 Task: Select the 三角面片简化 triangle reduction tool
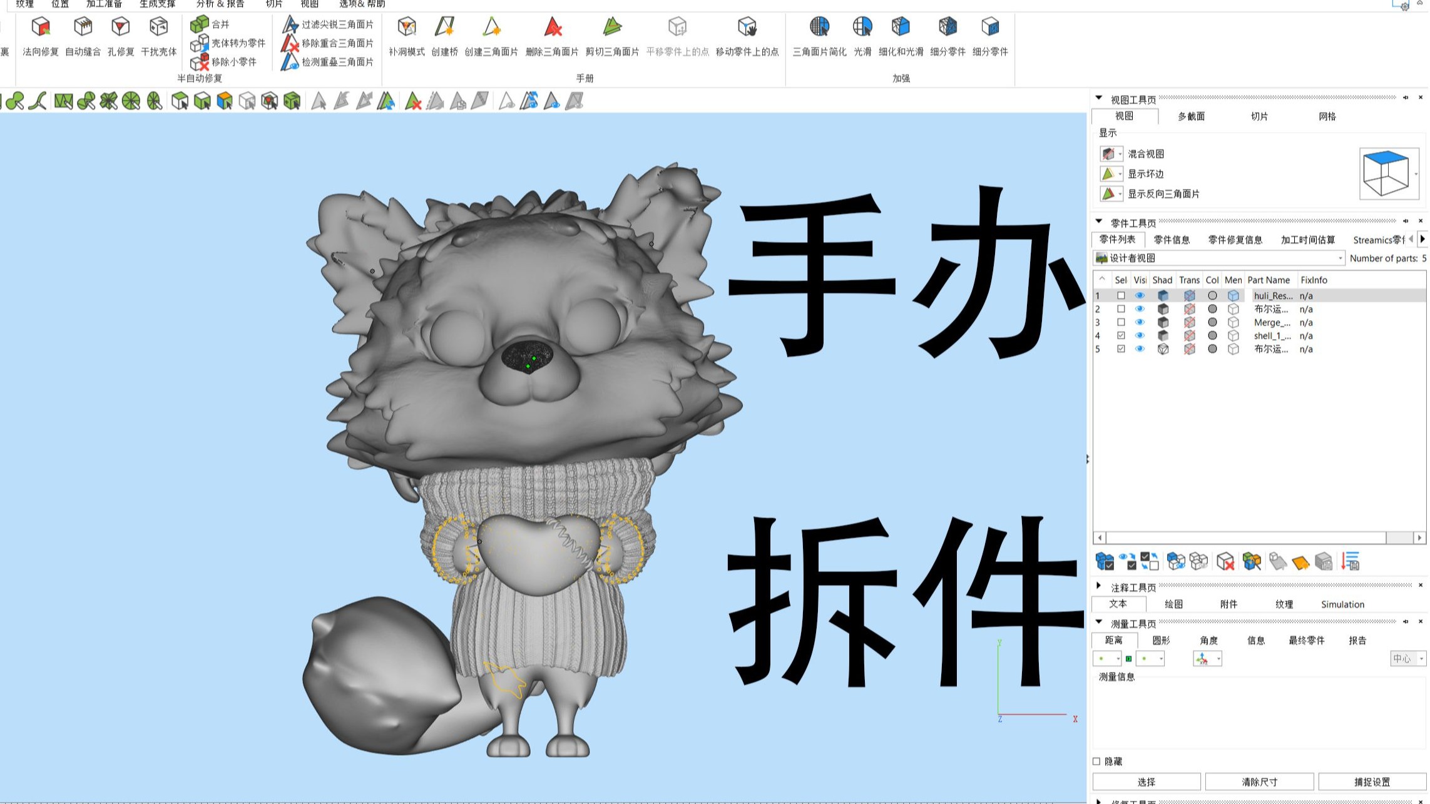click(x=819, y=28)
